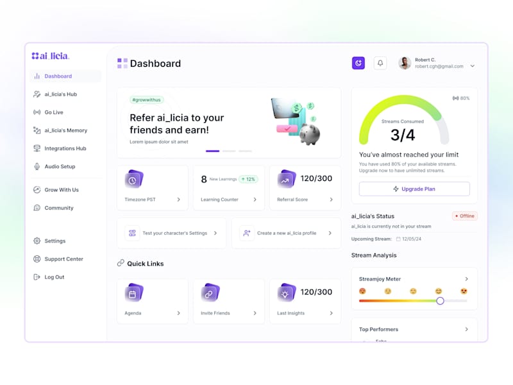
Task: Select the heart-eyes emoji
Action: pyautogui.click(x=464, y=291)
